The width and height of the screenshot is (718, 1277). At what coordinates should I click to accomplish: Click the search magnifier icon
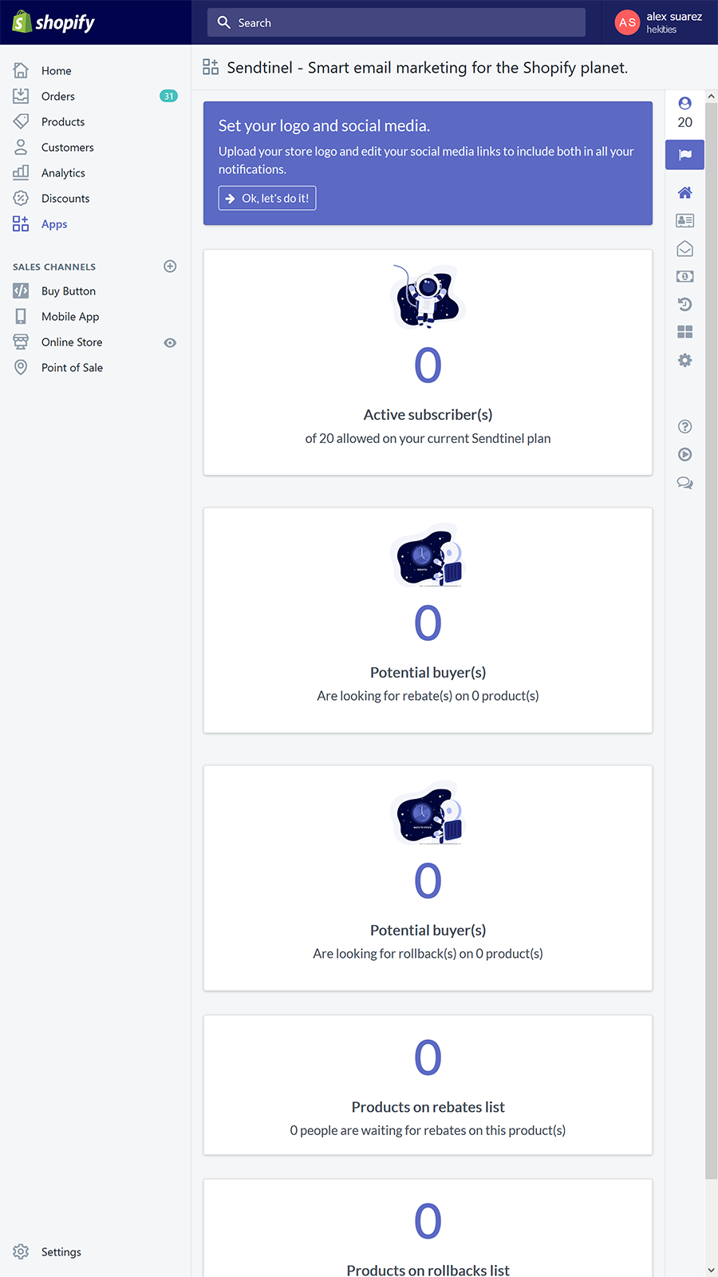pyautogui.click(x=224, y=22)
